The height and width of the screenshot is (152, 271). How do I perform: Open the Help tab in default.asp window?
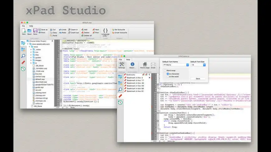click(x=31, y=26)
